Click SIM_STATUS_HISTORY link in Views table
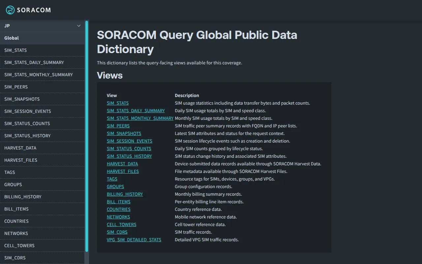Viewport: 422px width, 264px height. (x=129, y=156)
